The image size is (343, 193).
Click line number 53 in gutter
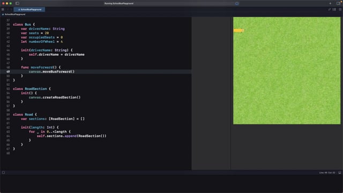pyautogui.click(x=8, y=88)
